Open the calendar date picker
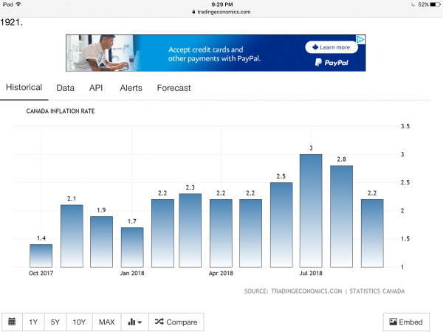 tap(13, 322)
